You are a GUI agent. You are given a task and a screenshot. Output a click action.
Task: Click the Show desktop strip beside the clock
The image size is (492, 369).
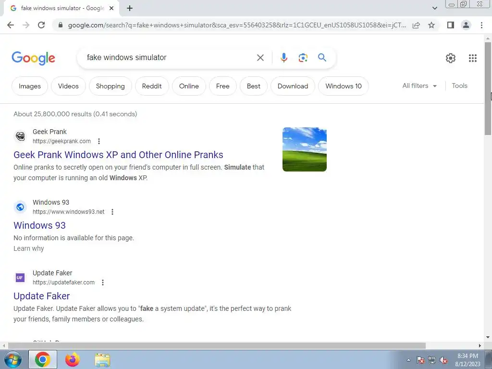pyautogui.click(x=489, y=359)
